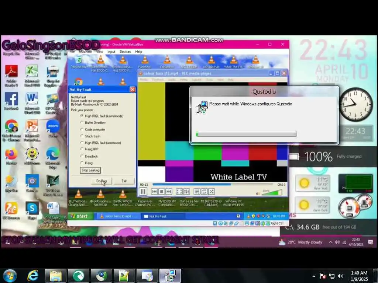Screen dimensions: 378x283
Task: Open Skype desktop shortcut
Action: [x=32, y=210]
